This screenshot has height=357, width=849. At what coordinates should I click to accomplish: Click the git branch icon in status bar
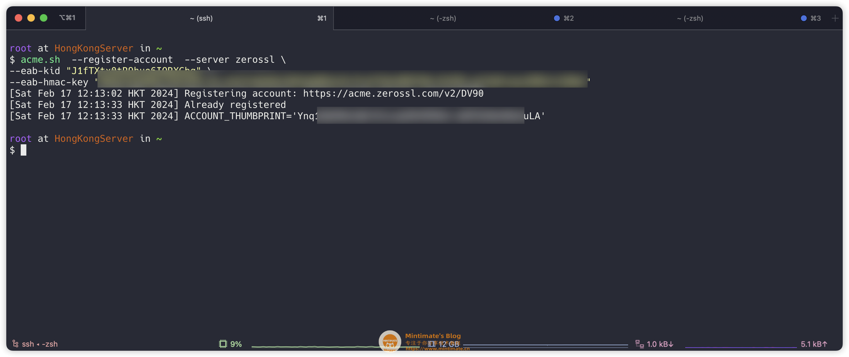coord(15,344)
